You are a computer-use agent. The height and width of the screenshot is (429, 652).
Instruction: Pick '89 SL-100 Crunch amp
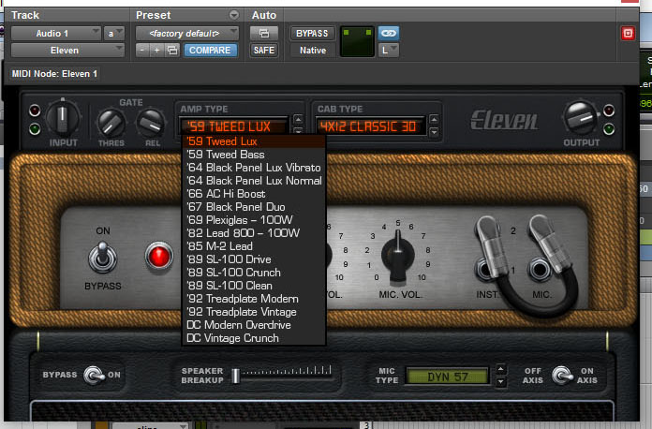(254, 273)
